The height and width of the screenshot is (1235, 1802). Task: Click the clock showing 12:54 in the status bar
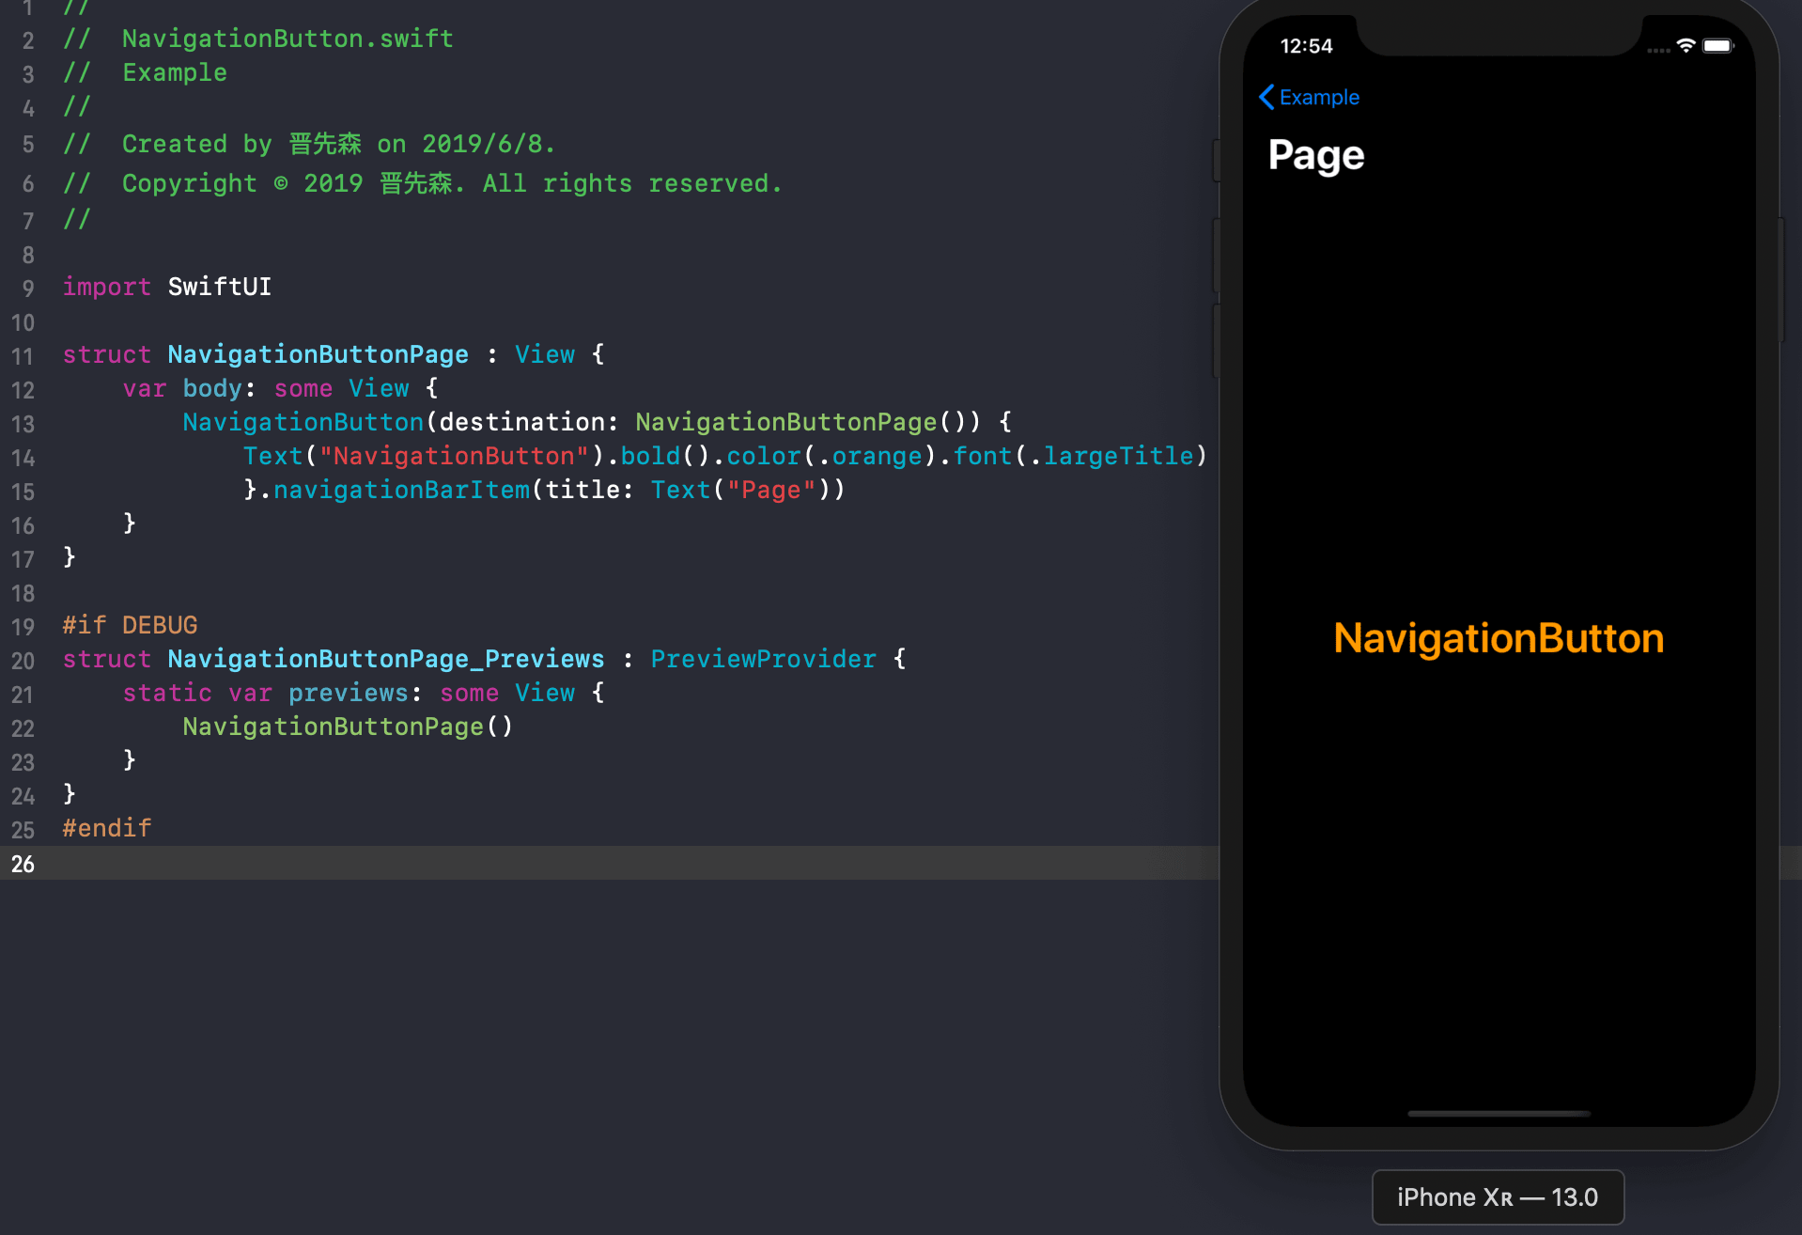coord(1306,45)
